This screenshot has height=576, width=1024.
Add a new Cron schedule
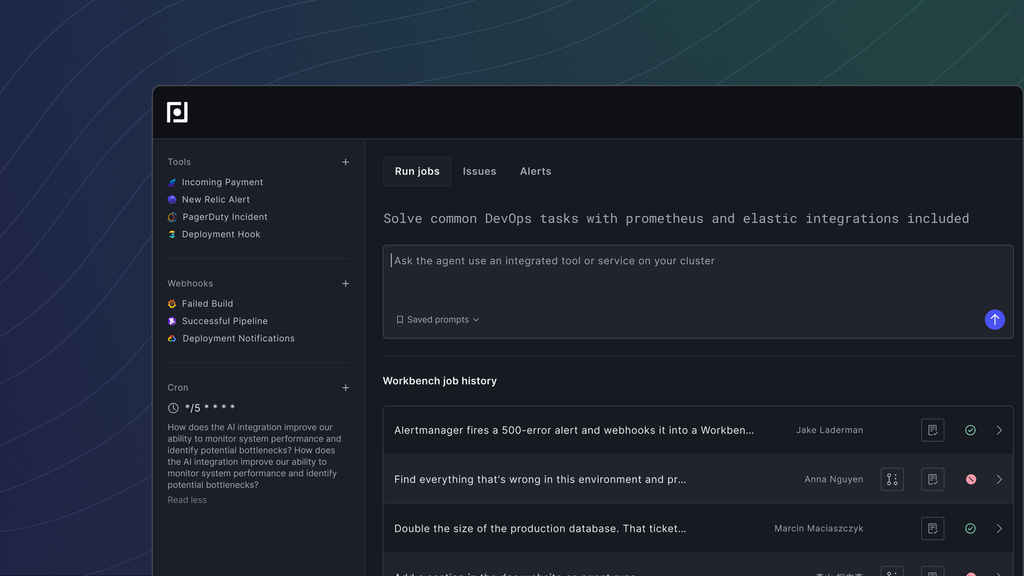point(346,388)
